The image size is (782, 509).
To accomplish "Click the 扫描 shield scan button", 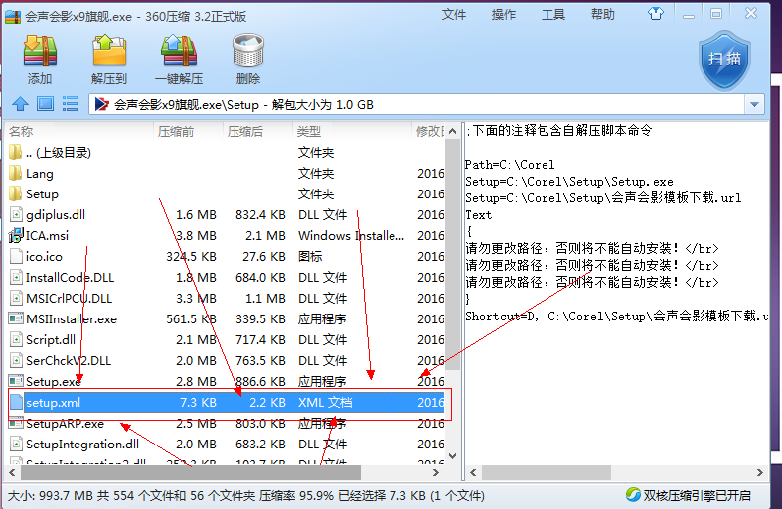I will pos(724,61).
